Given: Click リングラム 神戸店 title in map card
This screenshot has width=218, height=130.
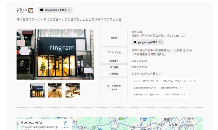Looking at the screenshot, I should pos(31,123).
